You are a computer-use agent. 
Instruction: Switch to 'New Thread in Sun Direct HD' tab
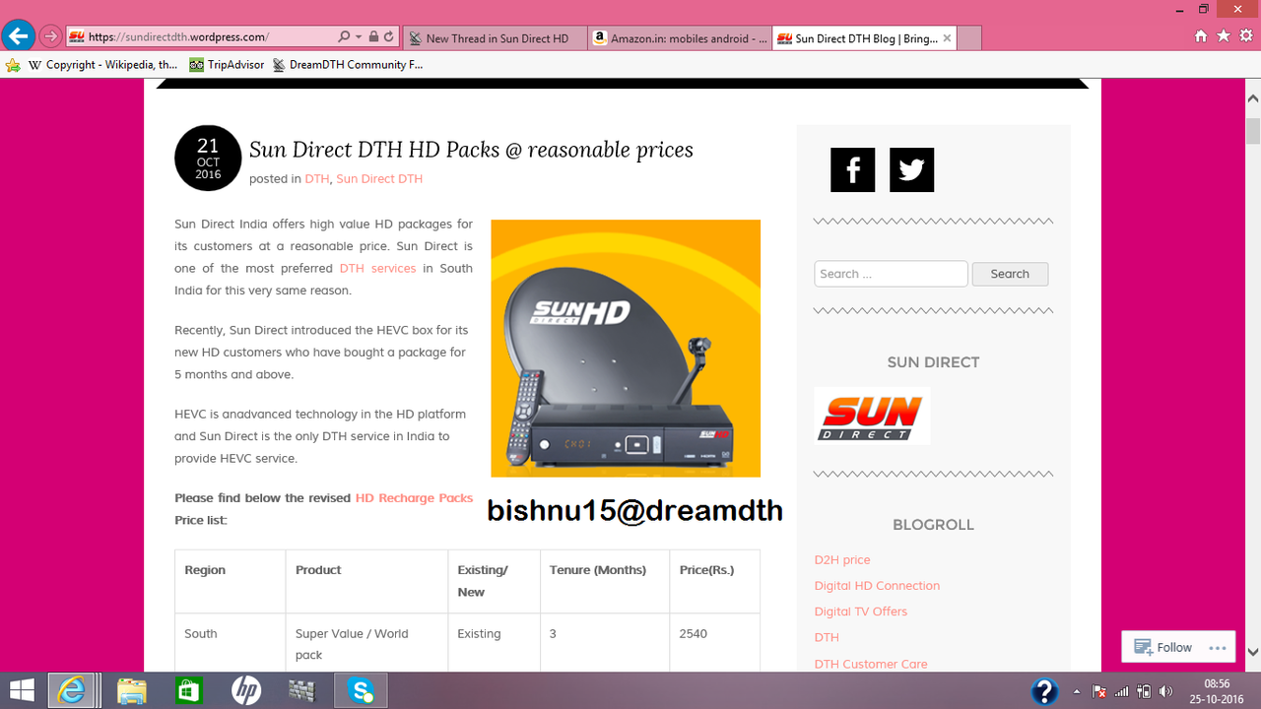(x=496, y=38)
